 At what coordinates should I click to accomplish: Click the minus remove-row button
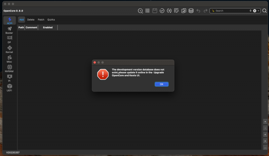(265, 128)
